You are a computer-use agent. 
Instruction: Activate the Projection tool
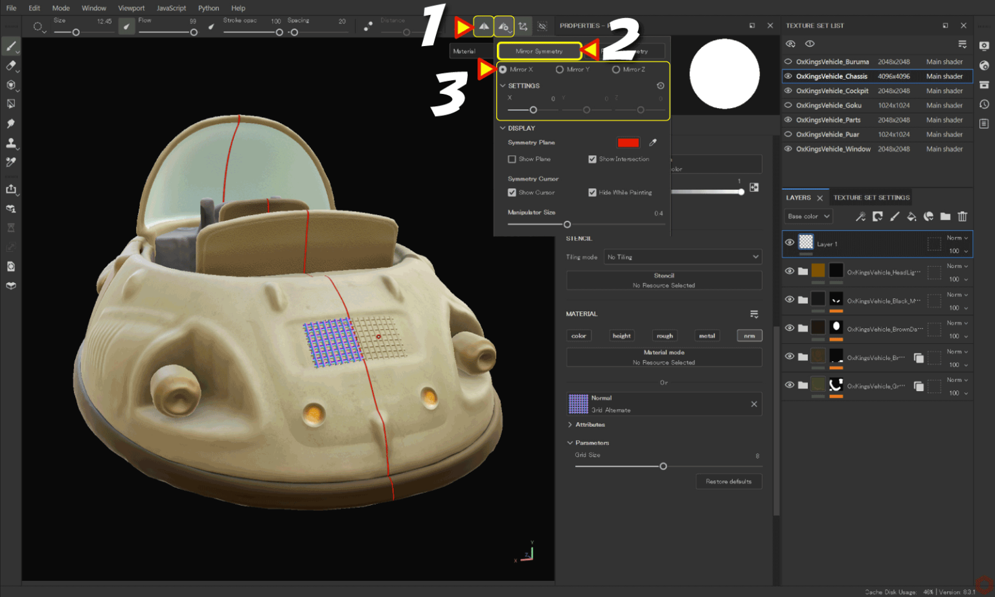pos(10,84)
